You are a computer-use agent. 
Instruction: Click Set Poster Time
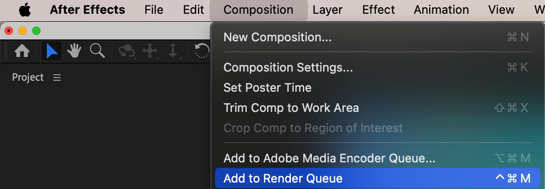click(x=267, y=88)
